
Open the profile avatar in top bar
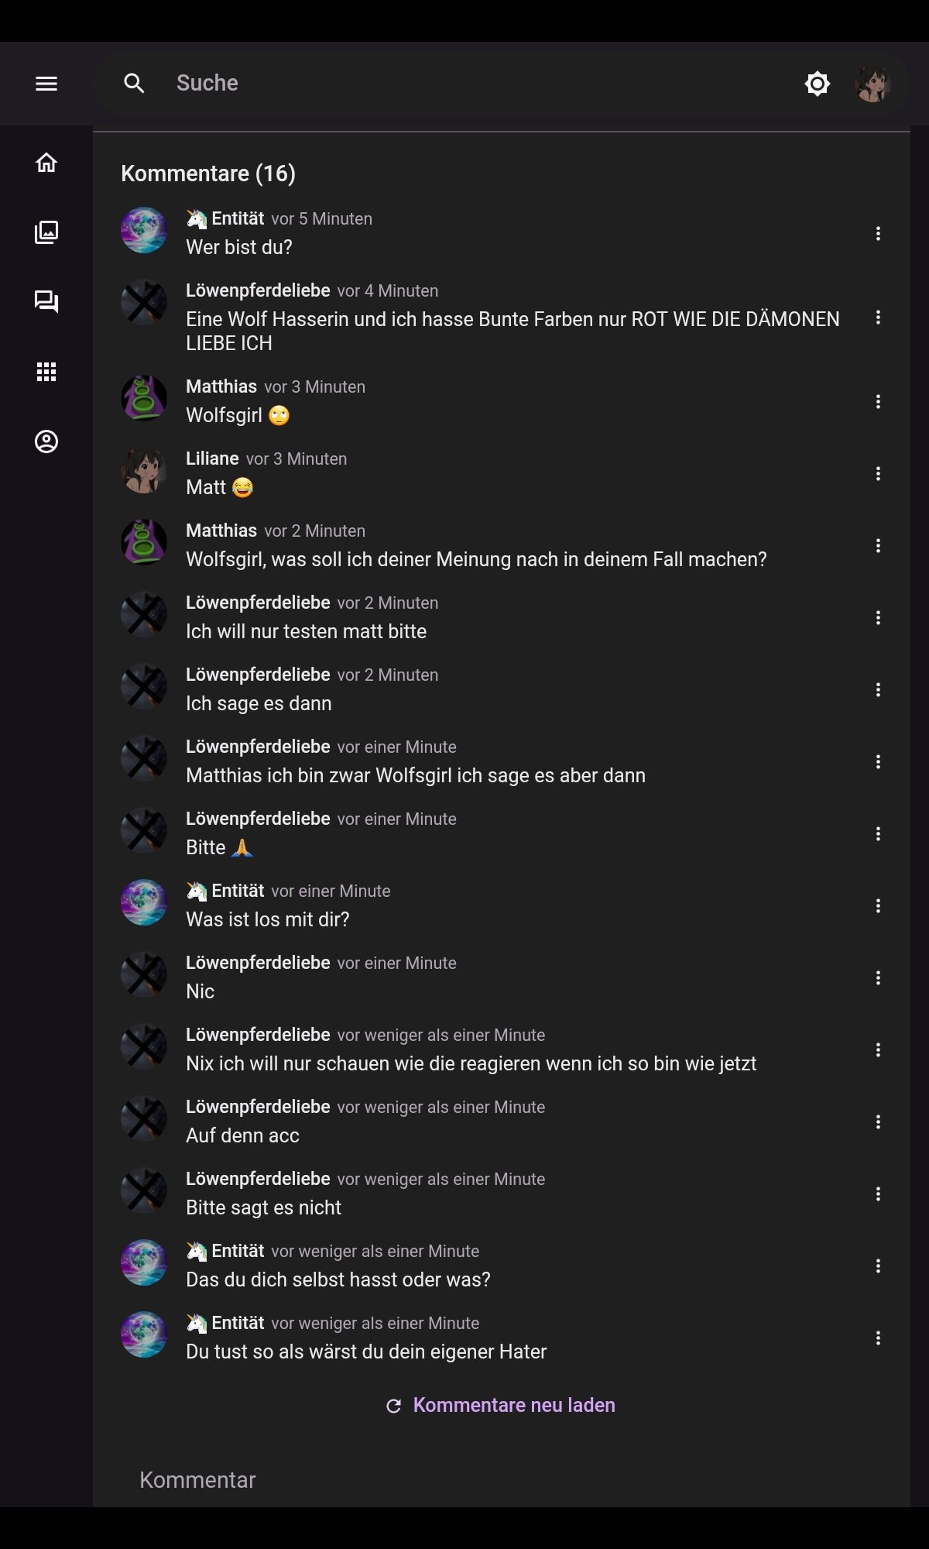pyautogui.click(x=872, y=84)
